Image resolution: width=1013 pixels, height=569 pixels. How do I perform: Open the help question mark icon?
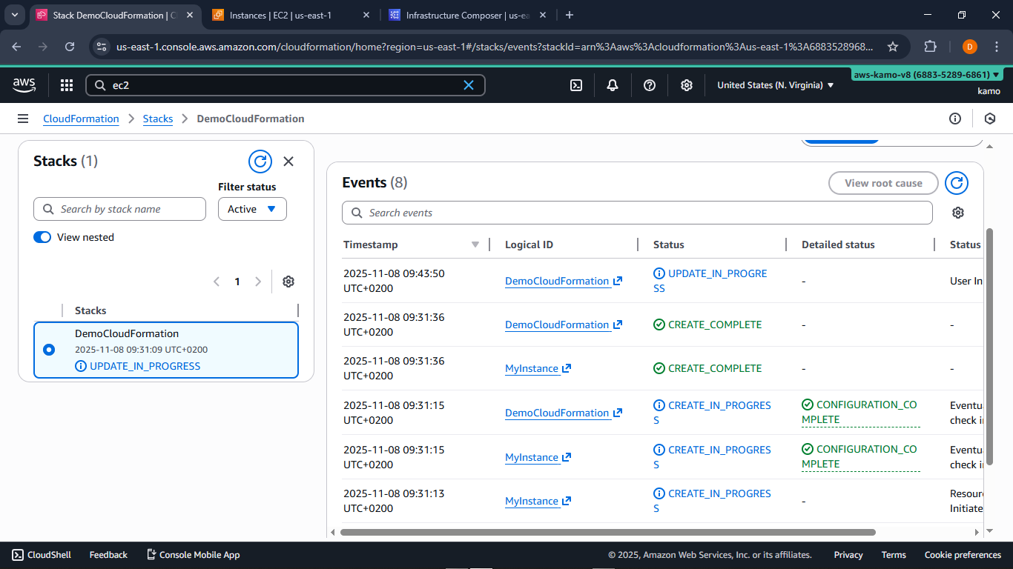650,85
